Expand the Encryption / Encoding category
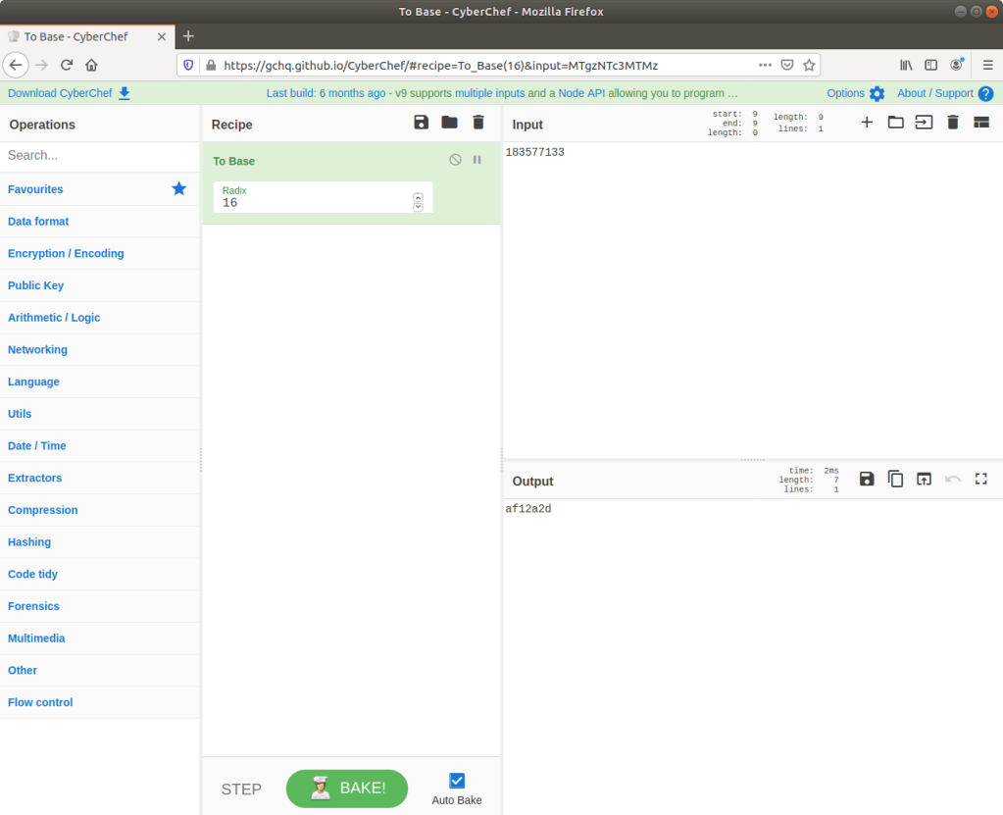 coord(66,253)
